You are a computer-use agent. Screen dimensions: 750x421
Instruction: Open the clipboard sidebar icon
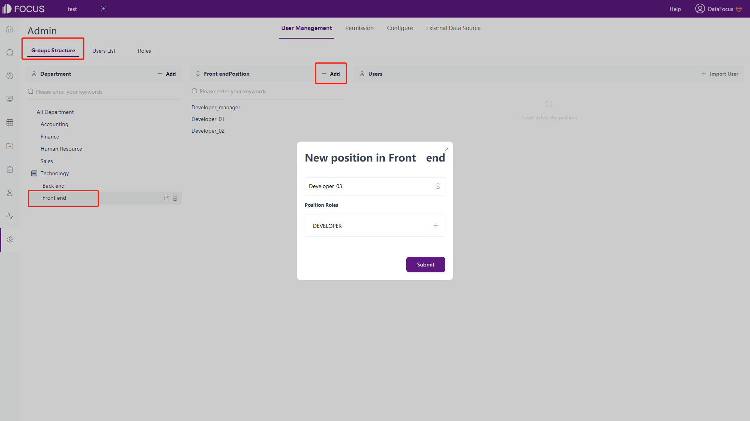(x=10, y=169)
